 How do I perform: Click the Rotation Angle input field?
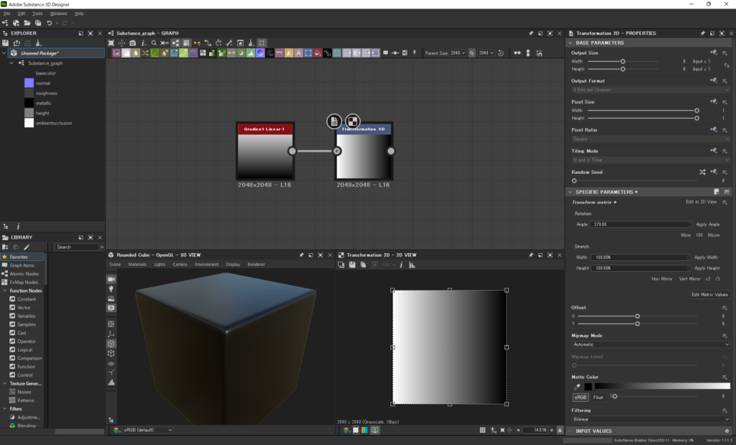coord(640,224)
